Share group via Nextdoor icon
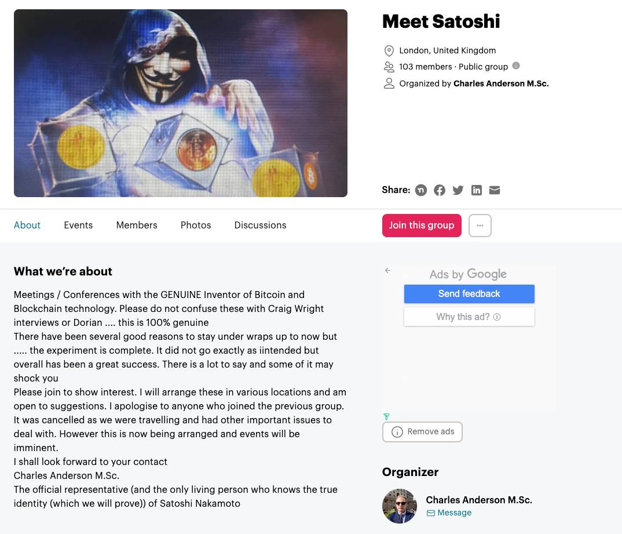The height and width of the screenshot is (534, 622). coord(421,190)
